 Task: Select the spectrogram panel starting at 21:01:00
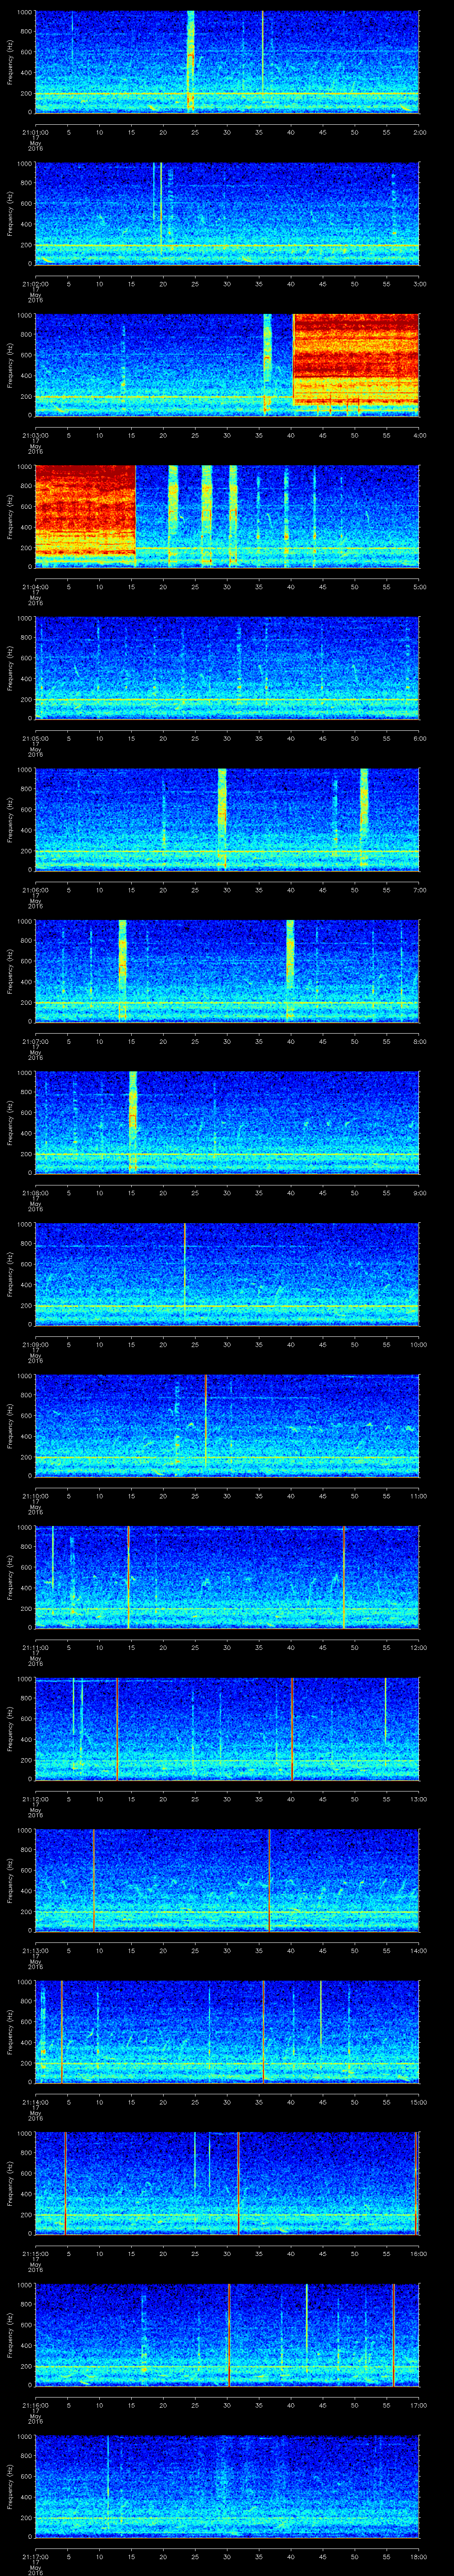click(227, 62)
